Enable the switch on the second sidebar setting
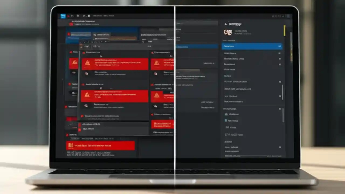This screenshot has width=345, height=194. click(280, 59)
